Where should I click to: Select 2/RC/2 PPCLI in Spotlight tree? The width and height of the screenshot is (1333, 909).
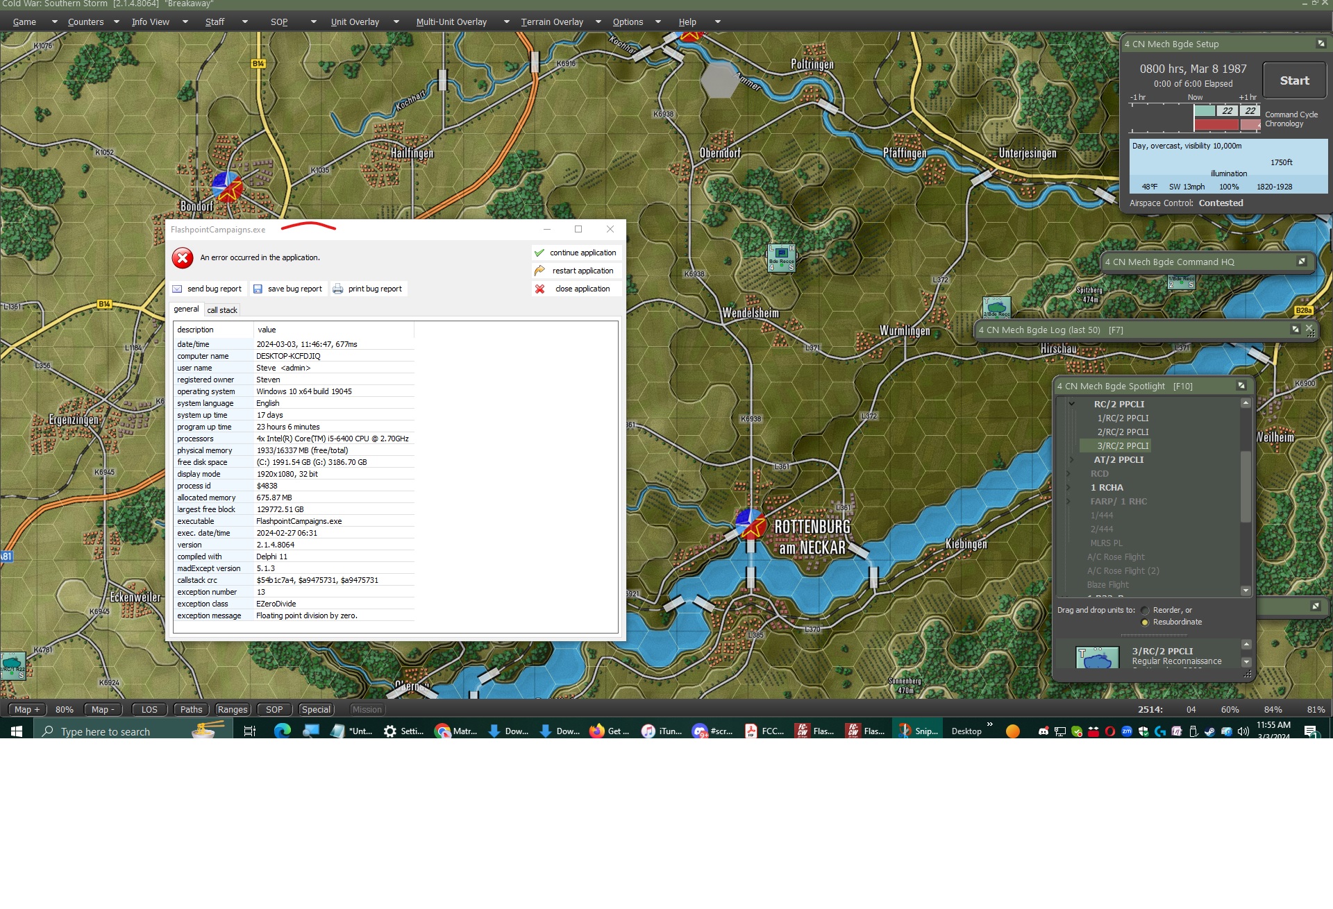1123,432
